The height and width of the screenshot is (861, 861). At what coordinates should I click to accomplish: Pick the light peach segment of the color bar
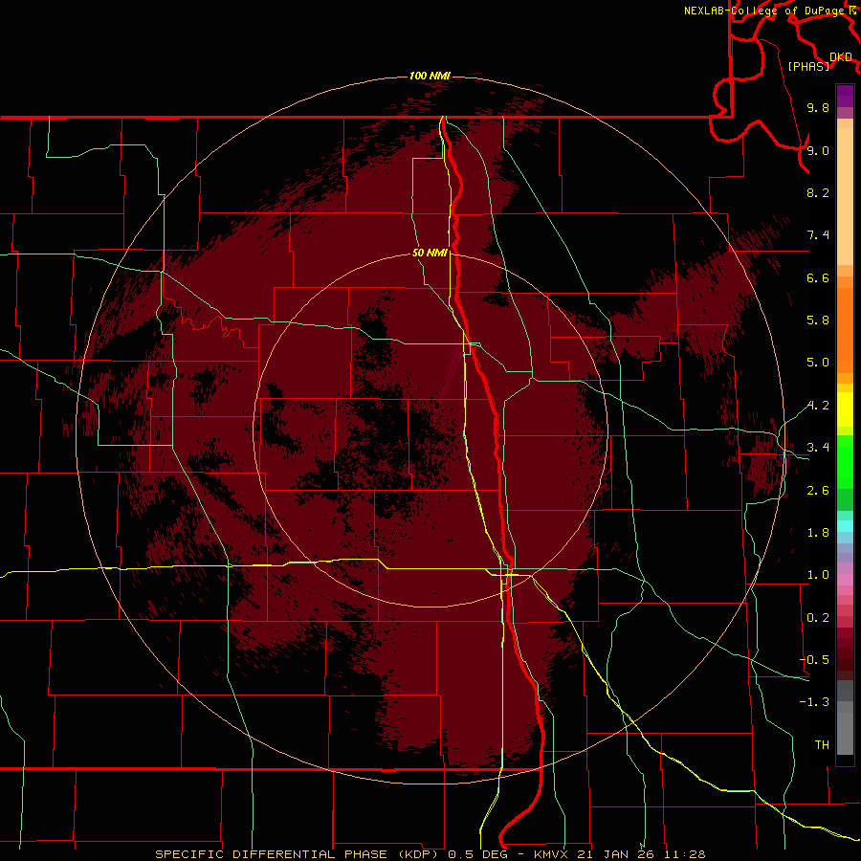(x=845, y=196)
